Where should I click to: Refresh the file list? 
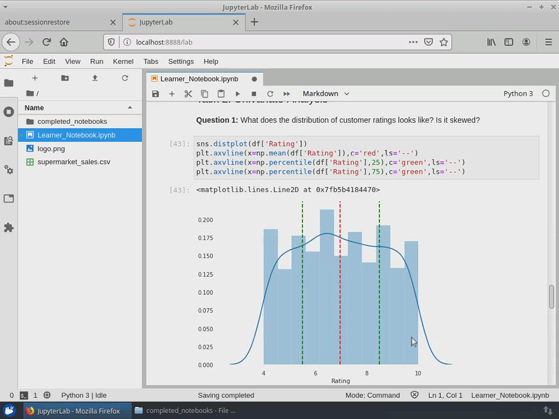(125, 78)
